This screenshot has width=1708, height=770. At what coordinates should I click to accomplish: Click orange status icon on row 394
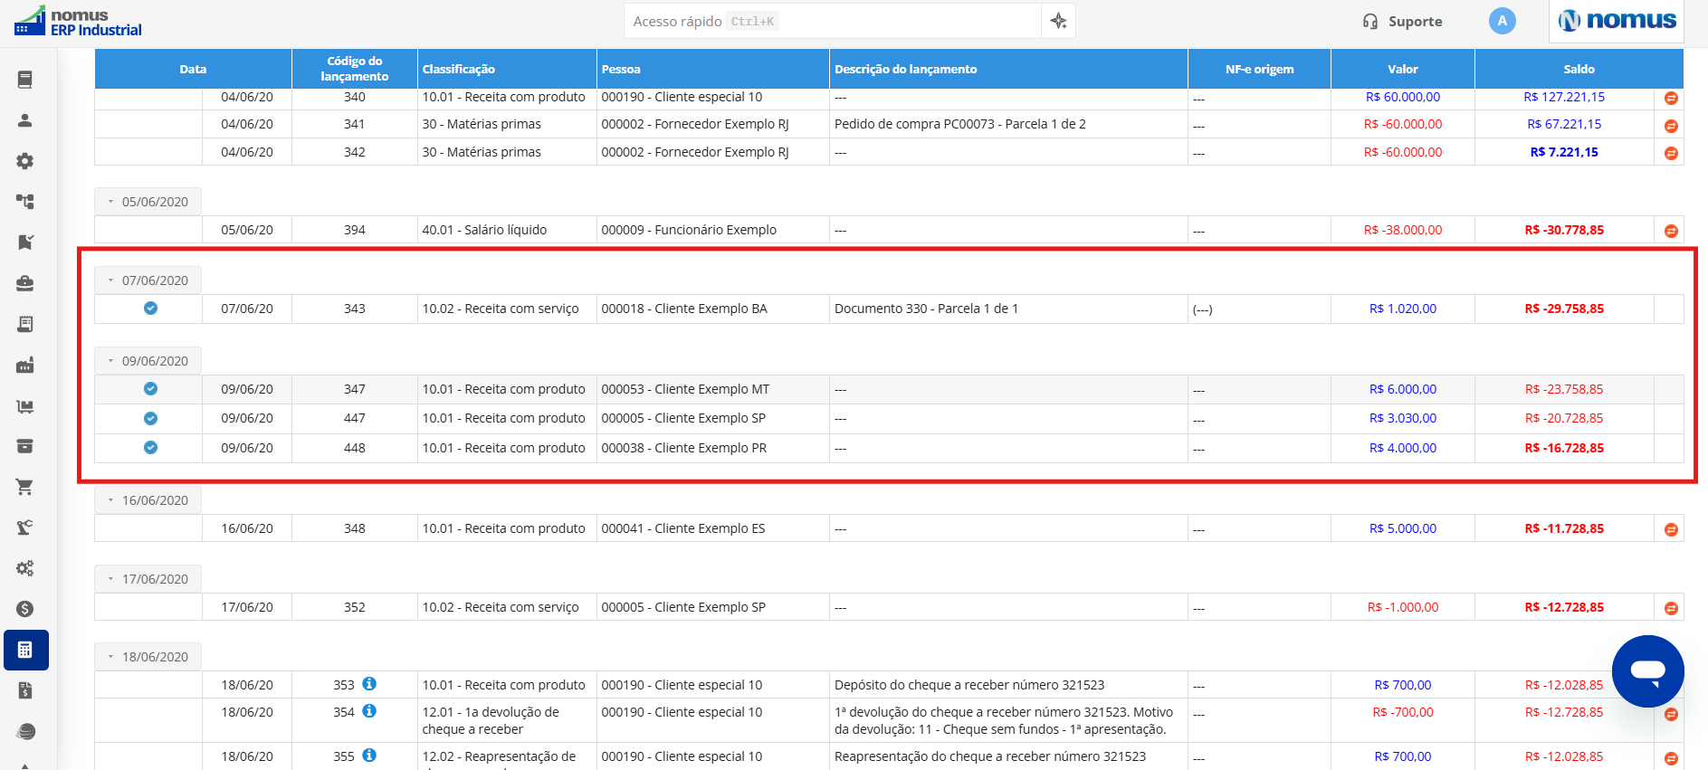[1671, 231]
